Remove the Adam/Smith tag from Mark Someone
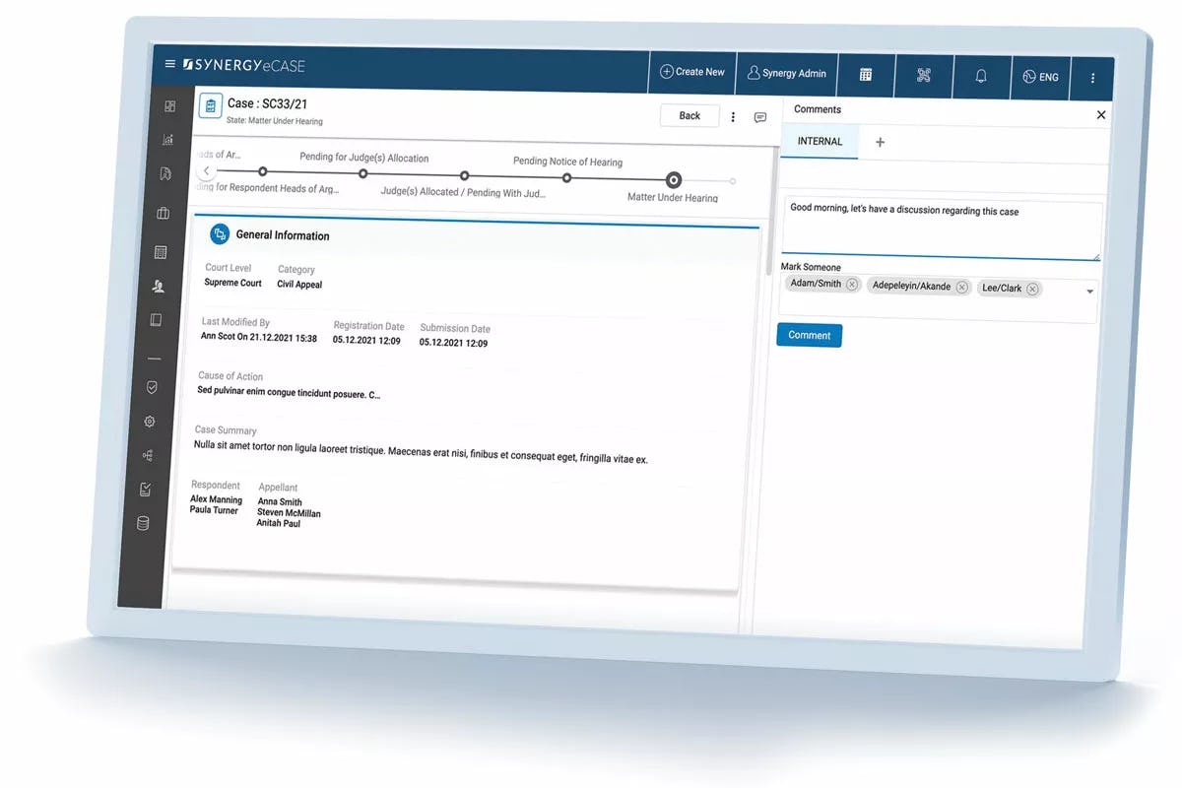Screen dimensions: 1182x788 (x=852, y=286)
